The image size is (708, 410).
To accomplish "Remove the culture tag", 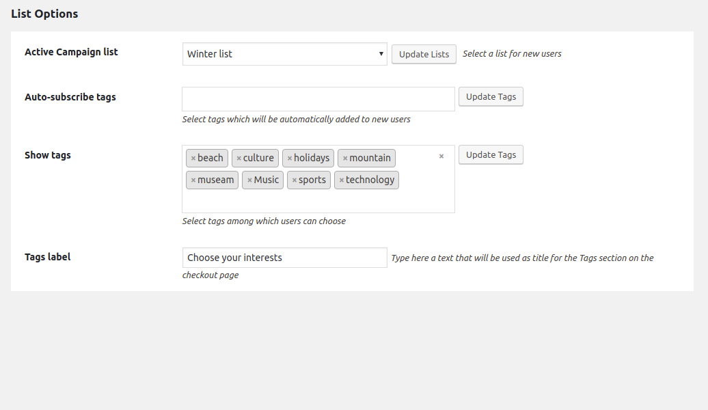I will 239,159.
